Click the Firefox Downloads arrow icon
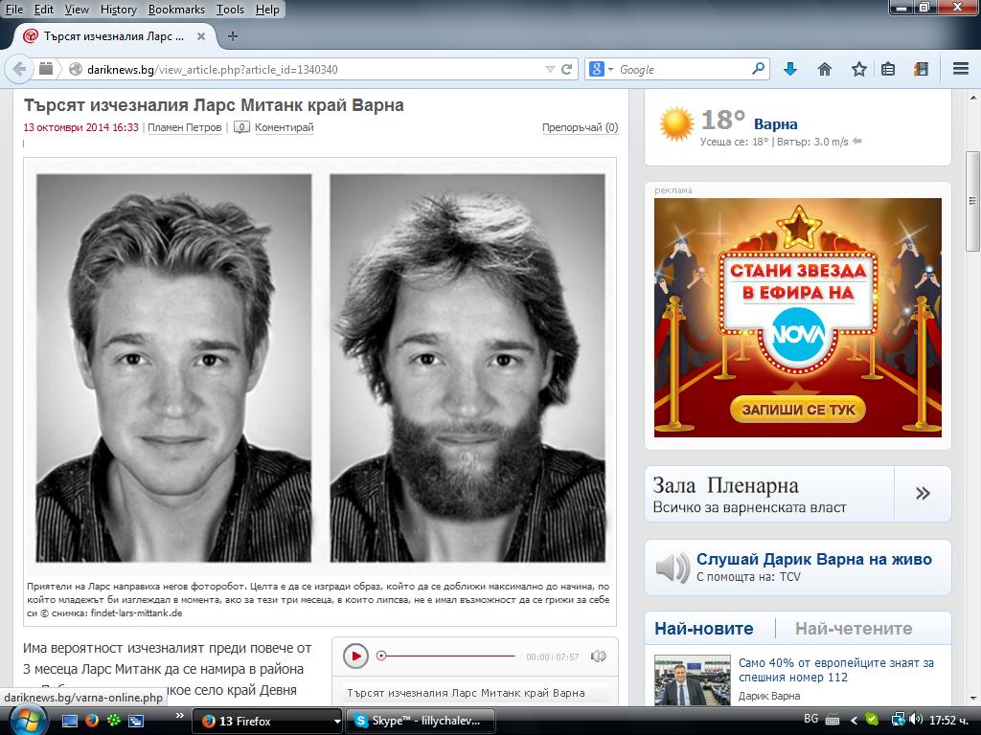The height and width of the screenshot is (735, 981). coord(790,69)
